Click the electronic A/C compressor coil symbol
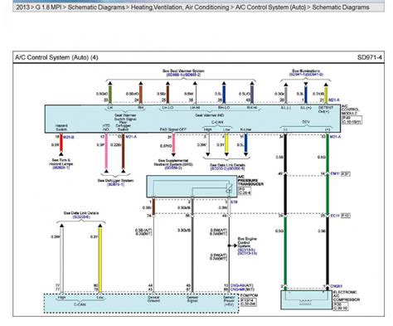The height and width of the screenshot is (326, 393). tap(305, 302)
